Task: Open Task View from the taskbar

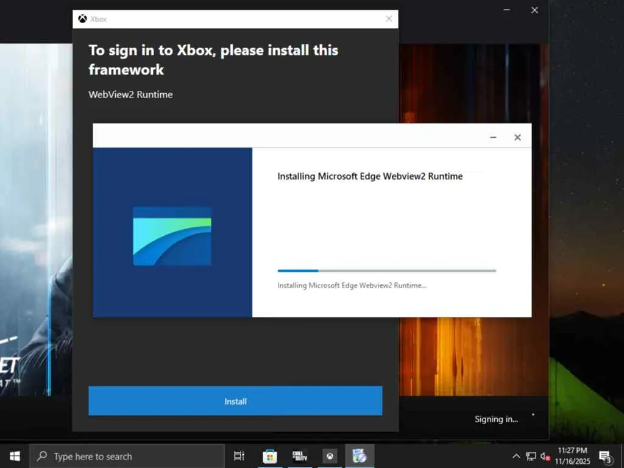Action: click(239, 456)
